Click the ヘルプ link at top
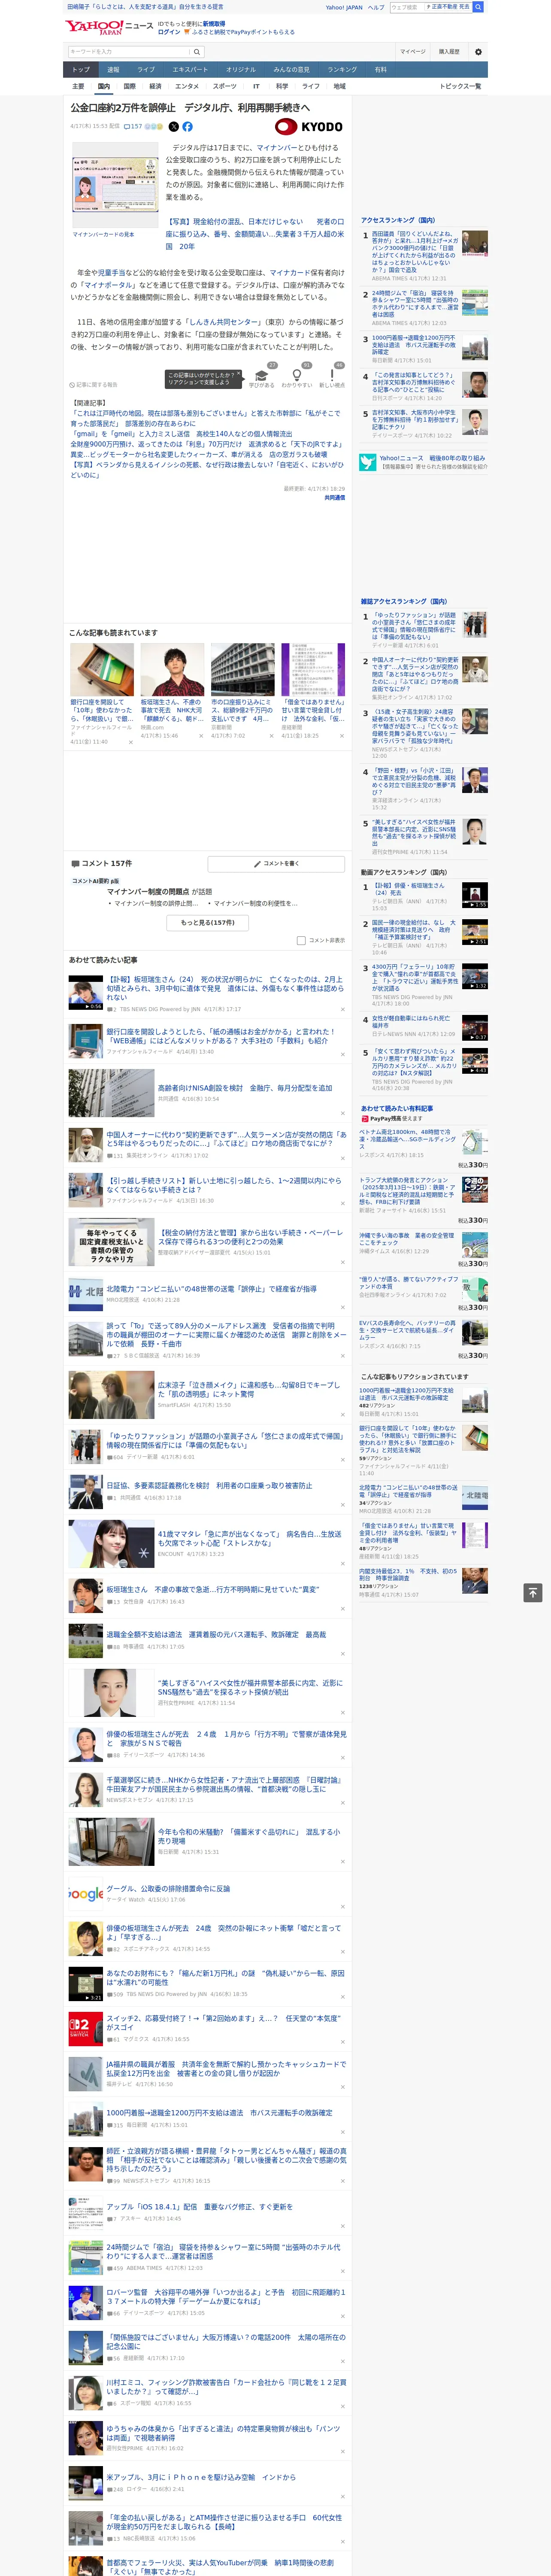The height and width of the screenshot is (2576, 551). tap(376, 7)
